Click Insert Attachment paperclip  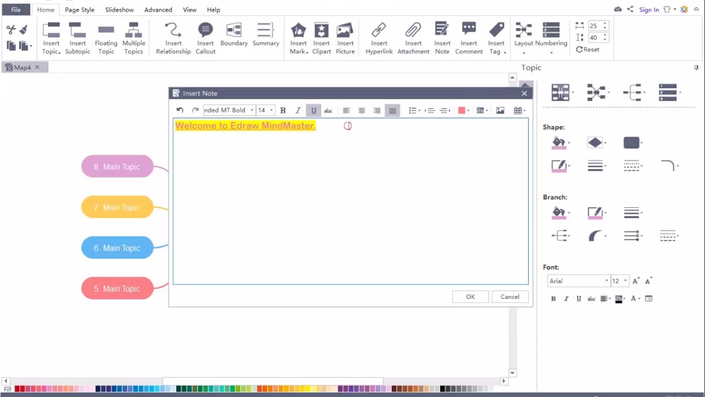413,39
